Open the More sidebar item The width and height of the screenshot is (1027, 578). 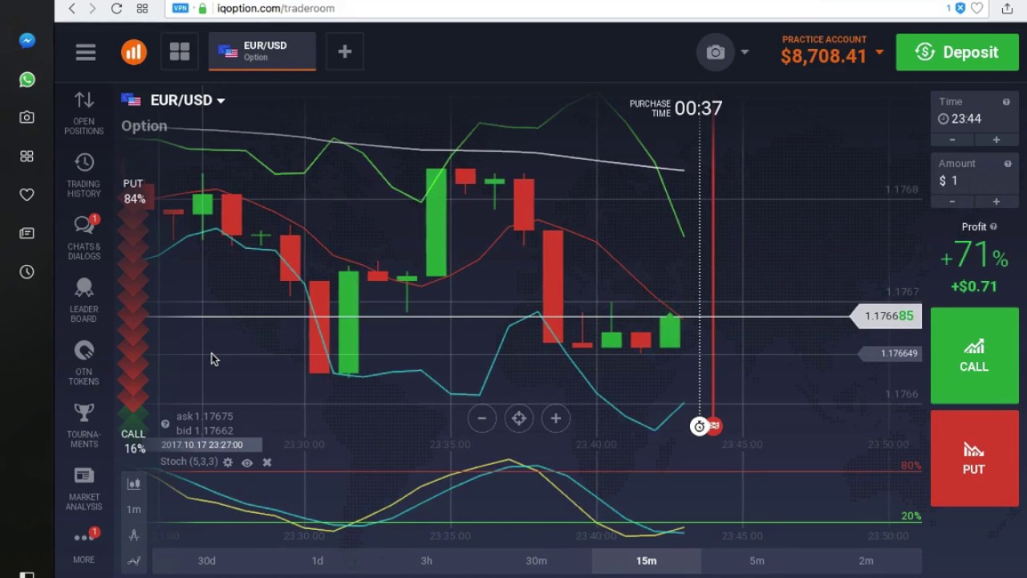pyautogui.click(x=84, y=544)
